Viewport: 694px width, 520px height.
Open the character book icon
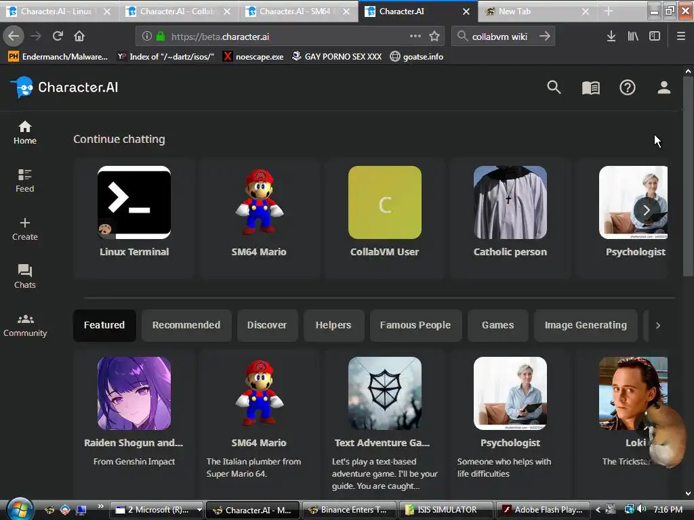[x=591, y=87]
